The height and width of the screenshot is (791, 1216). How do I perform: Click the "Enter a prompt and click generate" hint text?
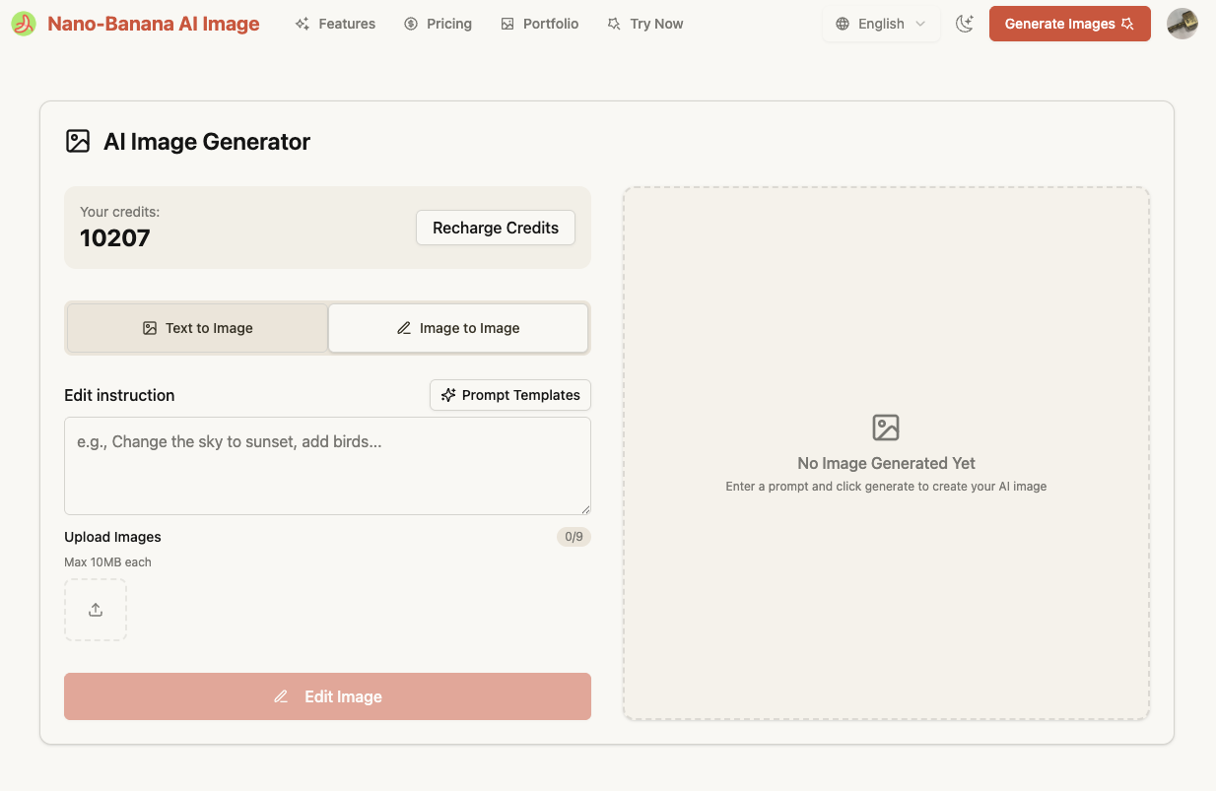pyautogui.click(x=886, y=487)
